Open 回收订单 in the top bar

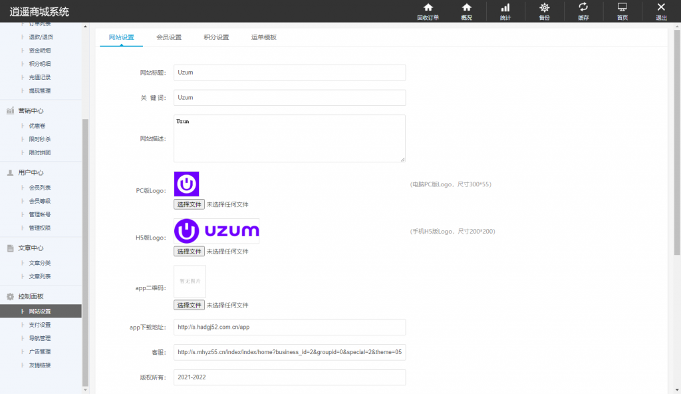(428, 11)
